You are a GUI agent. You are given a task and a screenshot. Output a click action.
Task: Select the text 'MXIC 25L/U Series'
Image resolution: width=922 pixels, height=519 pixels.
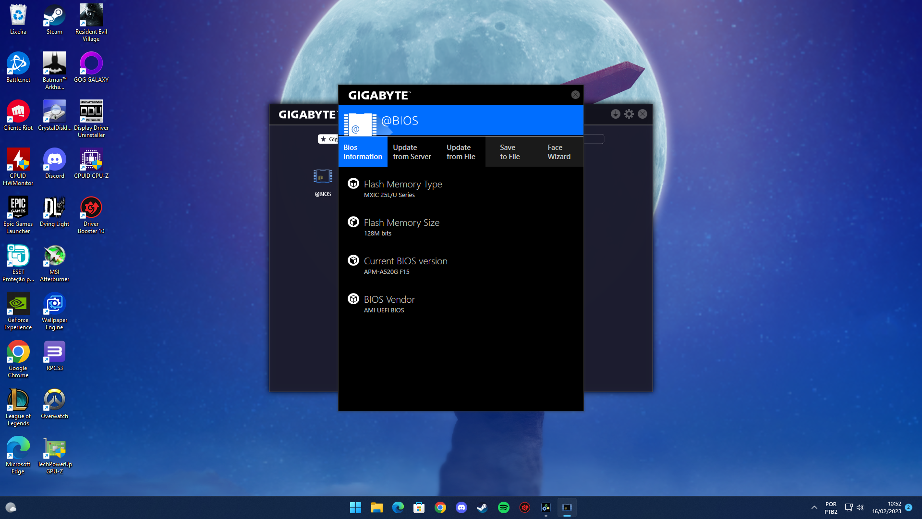(x=389, y=195)
